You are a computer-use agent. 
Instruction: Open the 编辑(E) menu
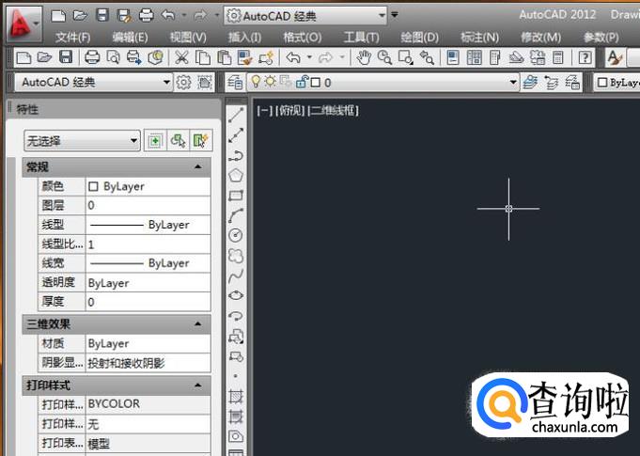point(131,38)
